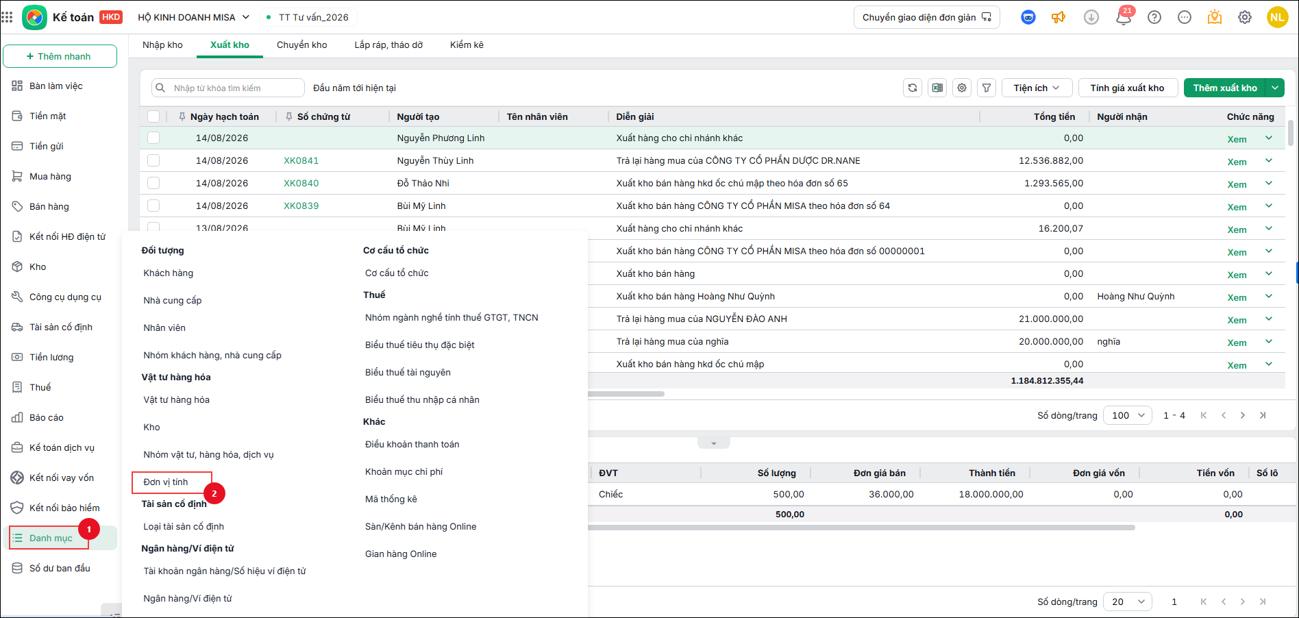1299x618 pixels.
Task: Expand actions arrow for XK0840 row
Action: [1269, 183]
